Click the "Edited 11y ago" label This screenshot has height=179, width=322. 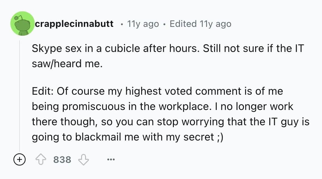click(200, 24)
